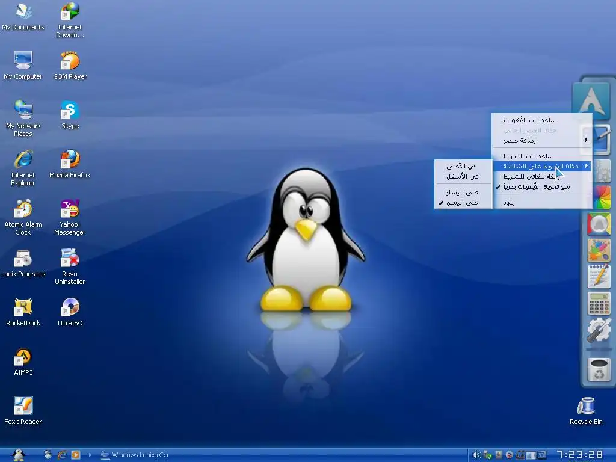Toggle إخفاء تلقائي للشريط auto-hide option
Viewport: 616px width, 462px height.
click(542, 177)
